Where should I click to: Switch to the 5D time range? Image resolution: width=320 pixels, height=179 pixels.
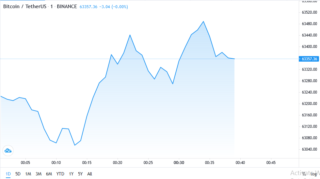point(18,174)
